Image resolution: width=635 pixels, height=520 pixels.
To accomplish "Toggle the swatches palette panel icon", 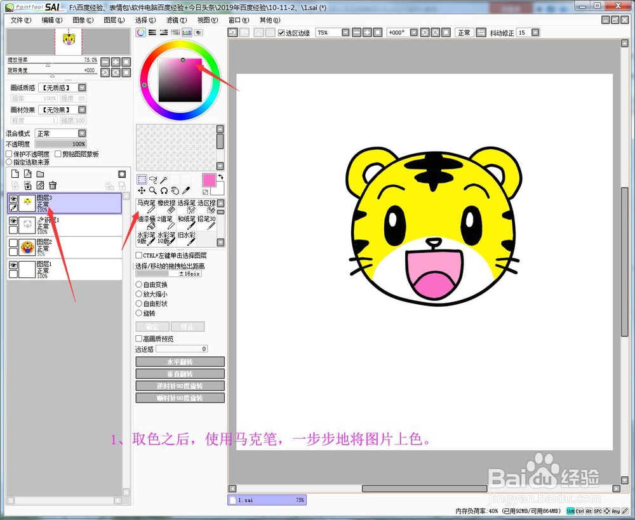I will point(187,32).
